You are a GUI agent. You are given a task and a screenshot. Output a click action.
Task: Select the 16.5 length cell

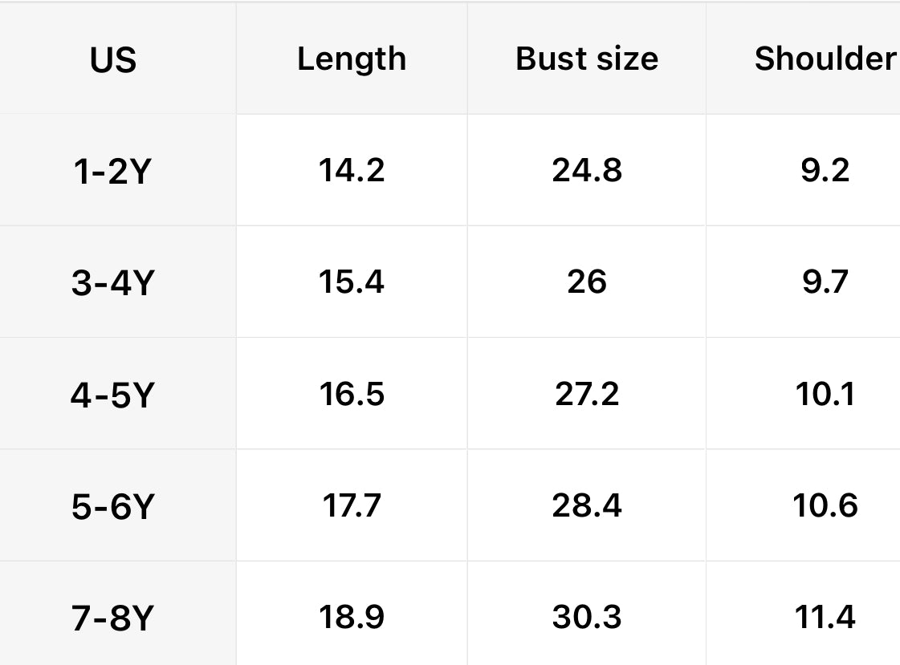coord(352,394)
